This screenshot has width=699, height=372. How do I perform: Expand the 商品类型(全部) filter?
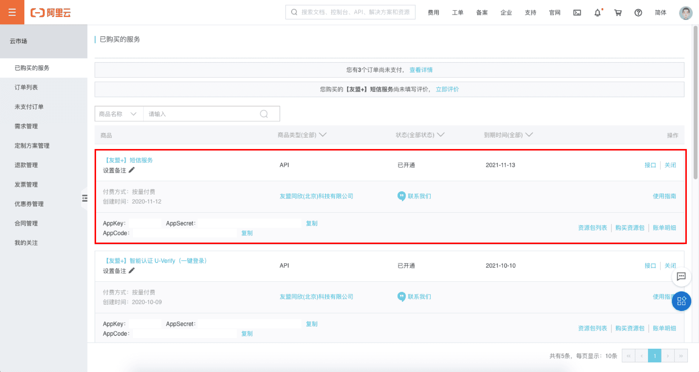coord(302,135)
